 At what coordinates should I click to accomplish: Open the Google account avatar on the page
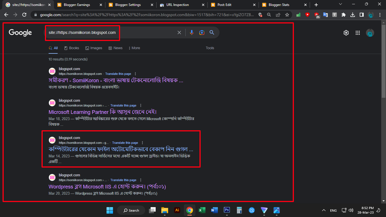370,33
